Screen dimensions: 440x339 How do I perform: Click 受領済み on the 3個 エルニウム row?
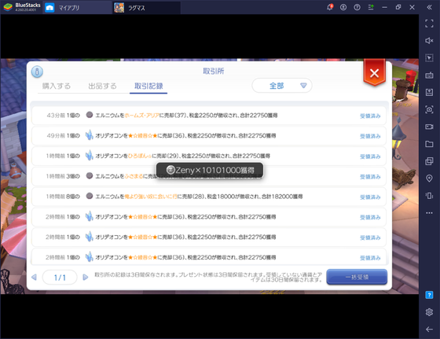click(370, 177)
